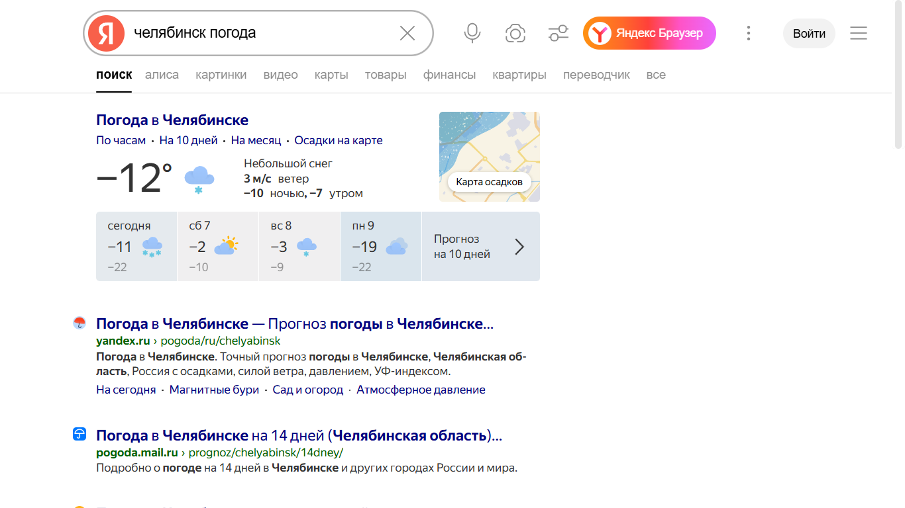This screenshot has height=508, width=905.
Task: Click the pogoda/ru/chelyabinsk breadcrumb path
Action: [x=221, y=341]
